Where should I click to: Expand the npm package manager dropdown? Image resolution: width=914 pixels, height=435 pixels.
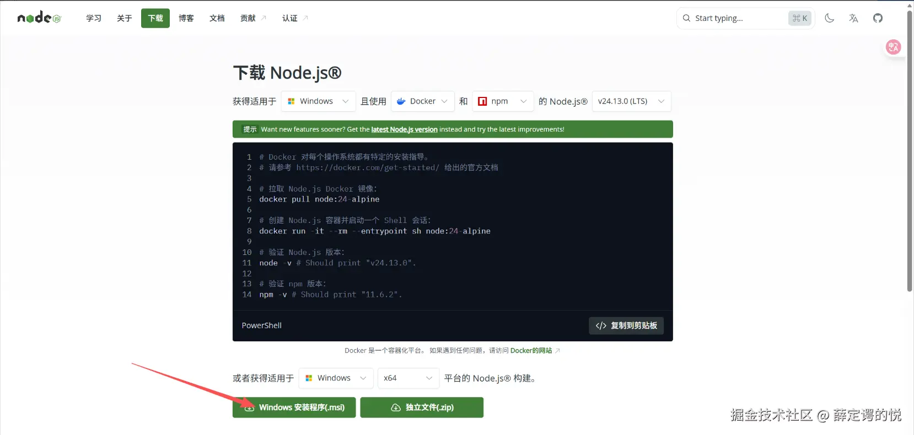coord(503,101)
